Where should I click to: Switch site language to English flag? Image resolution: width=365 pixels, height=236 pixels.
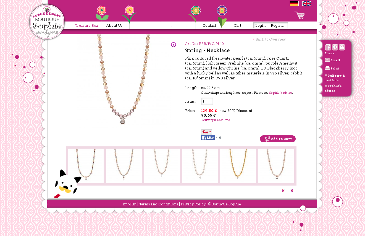click(x=306, y=3)
